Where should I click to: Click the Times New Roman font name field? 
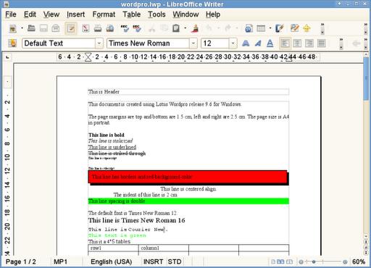[148, 43]
